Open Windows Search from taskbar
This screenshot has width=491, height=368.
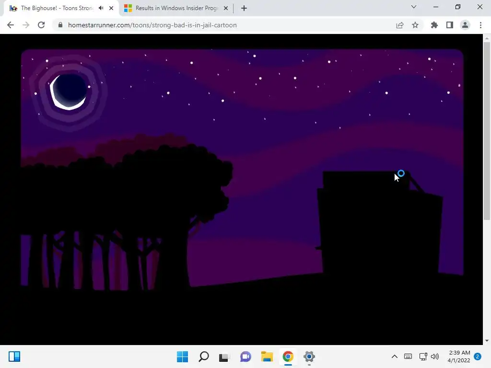pos(203,356)
